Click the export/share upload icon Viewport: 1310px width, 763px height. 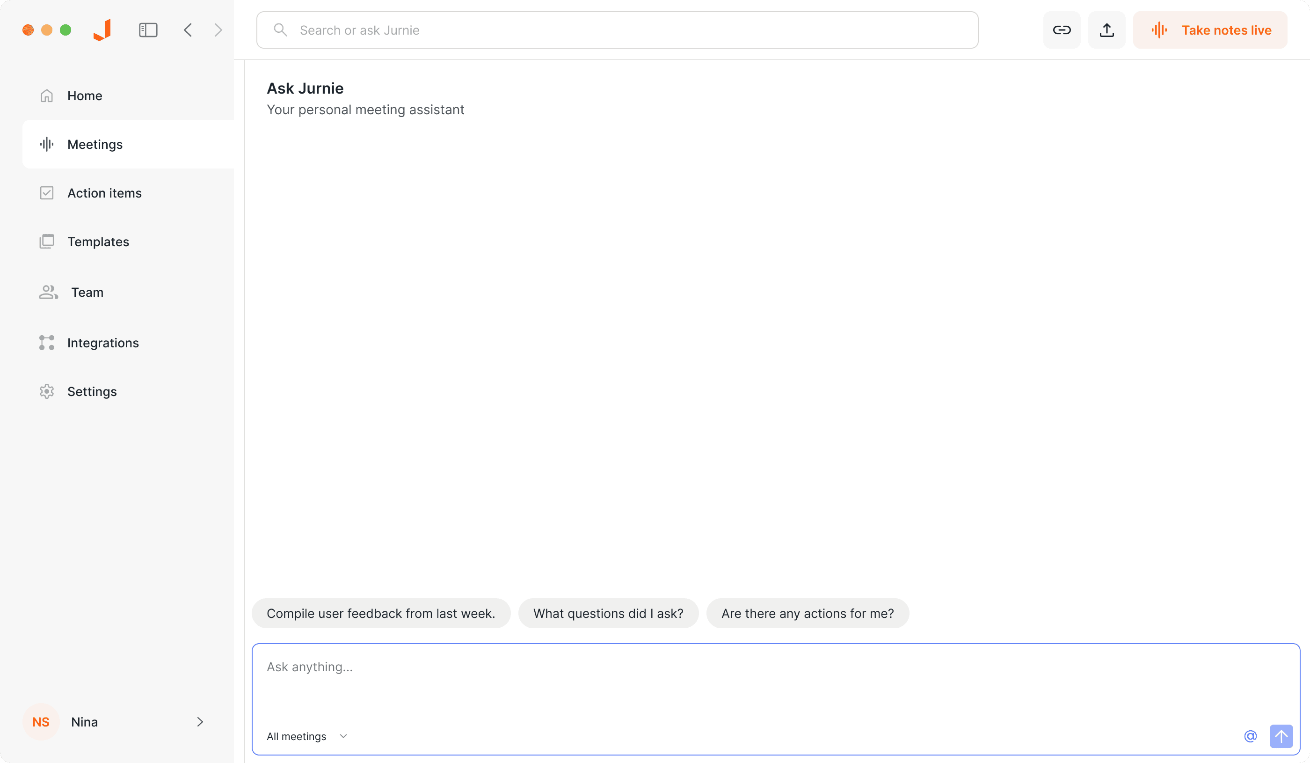1106,29
